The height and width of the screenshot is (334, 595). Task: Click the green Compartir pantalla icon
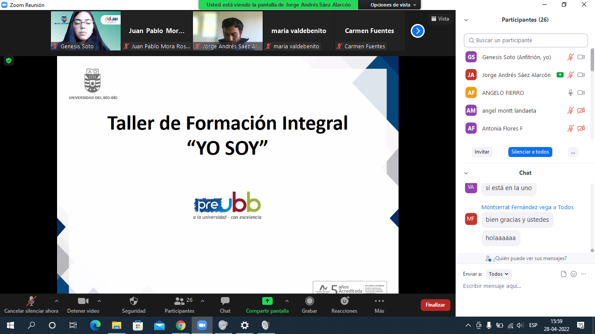point(267,301)
